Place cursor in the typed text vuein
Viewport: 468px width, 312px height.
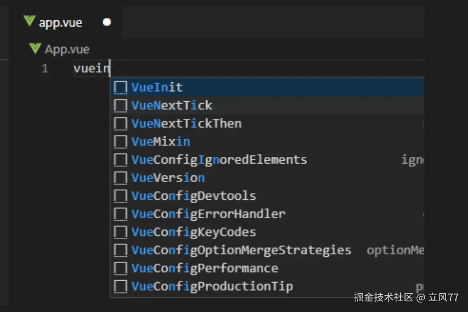pyautogui.click(x=91, y=69)
